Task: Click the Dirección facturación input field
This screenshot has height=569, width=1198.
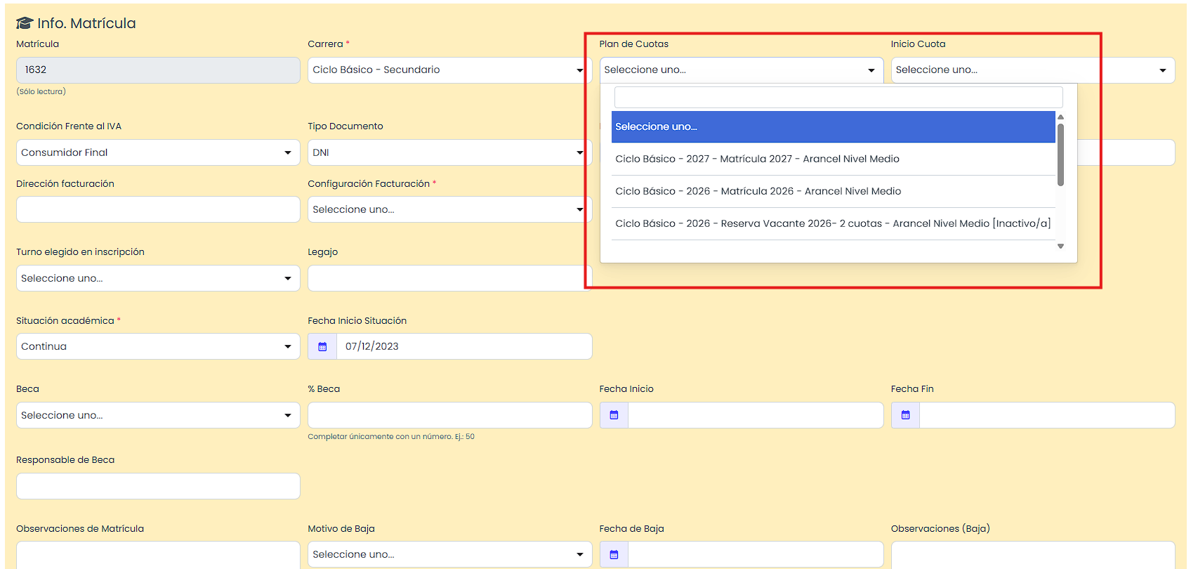Action: (x=158, y=209)
